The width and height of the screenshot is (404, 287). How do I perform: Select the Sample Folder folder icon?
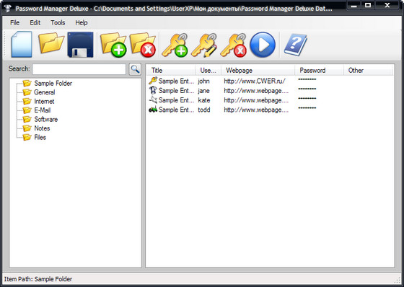27,83
